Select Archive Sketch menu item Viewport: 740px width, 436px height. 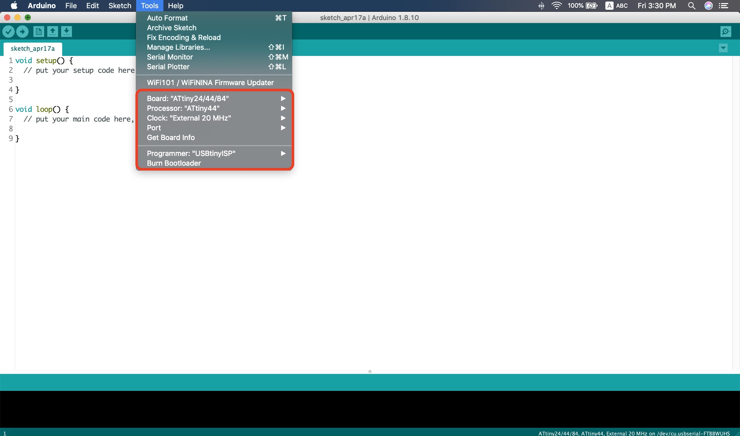point(214,28)
